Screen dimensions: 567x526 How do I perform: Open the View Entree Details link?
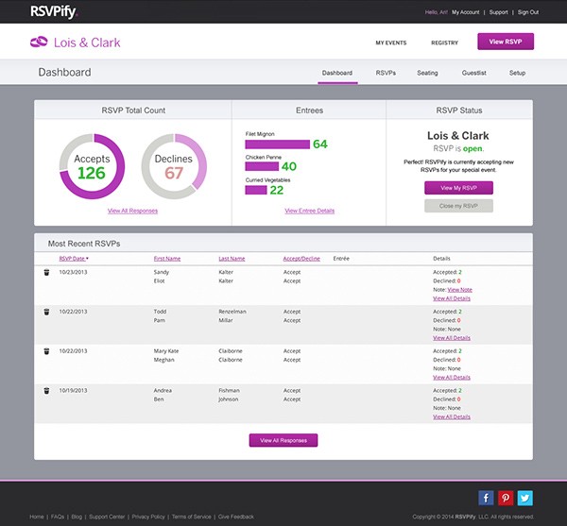(x=309, y=211)
